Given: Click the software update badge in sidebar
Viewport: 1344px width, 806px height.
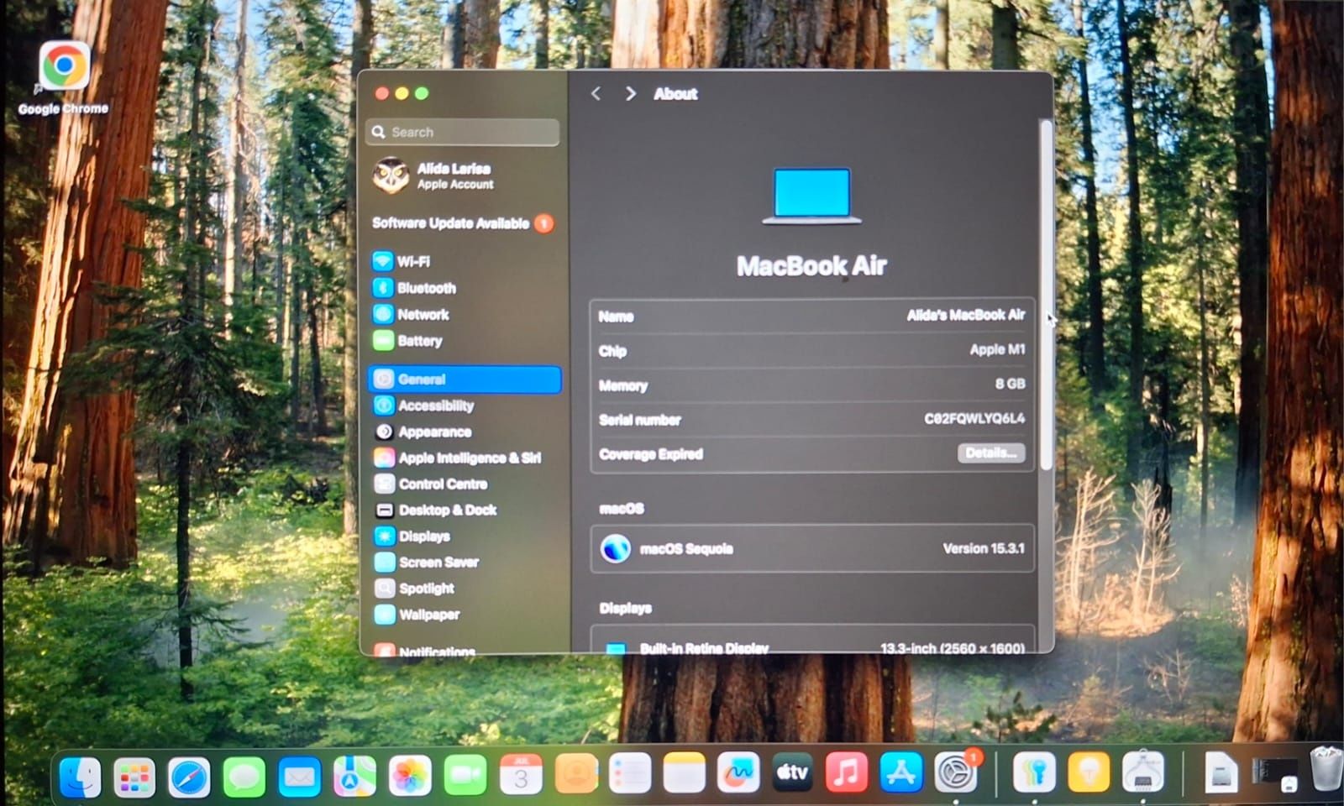Looking at the screenshot, I should (544, 223).
